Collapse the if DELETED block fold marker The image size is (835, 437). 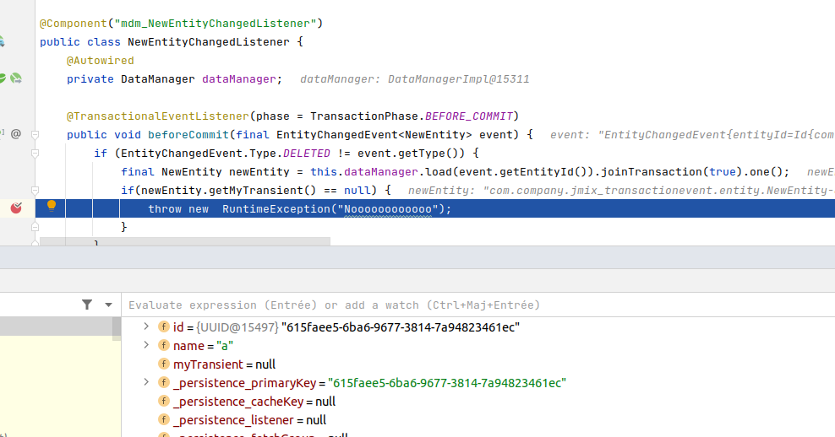click(35, 154)
